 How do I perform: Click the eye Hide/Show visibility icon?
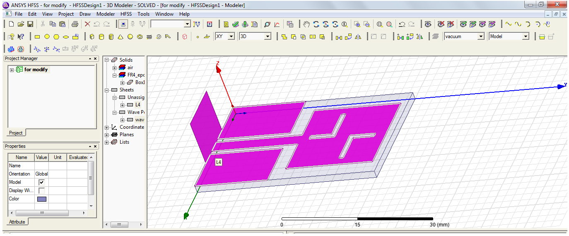pyautogui.click(x=428, y=24)
